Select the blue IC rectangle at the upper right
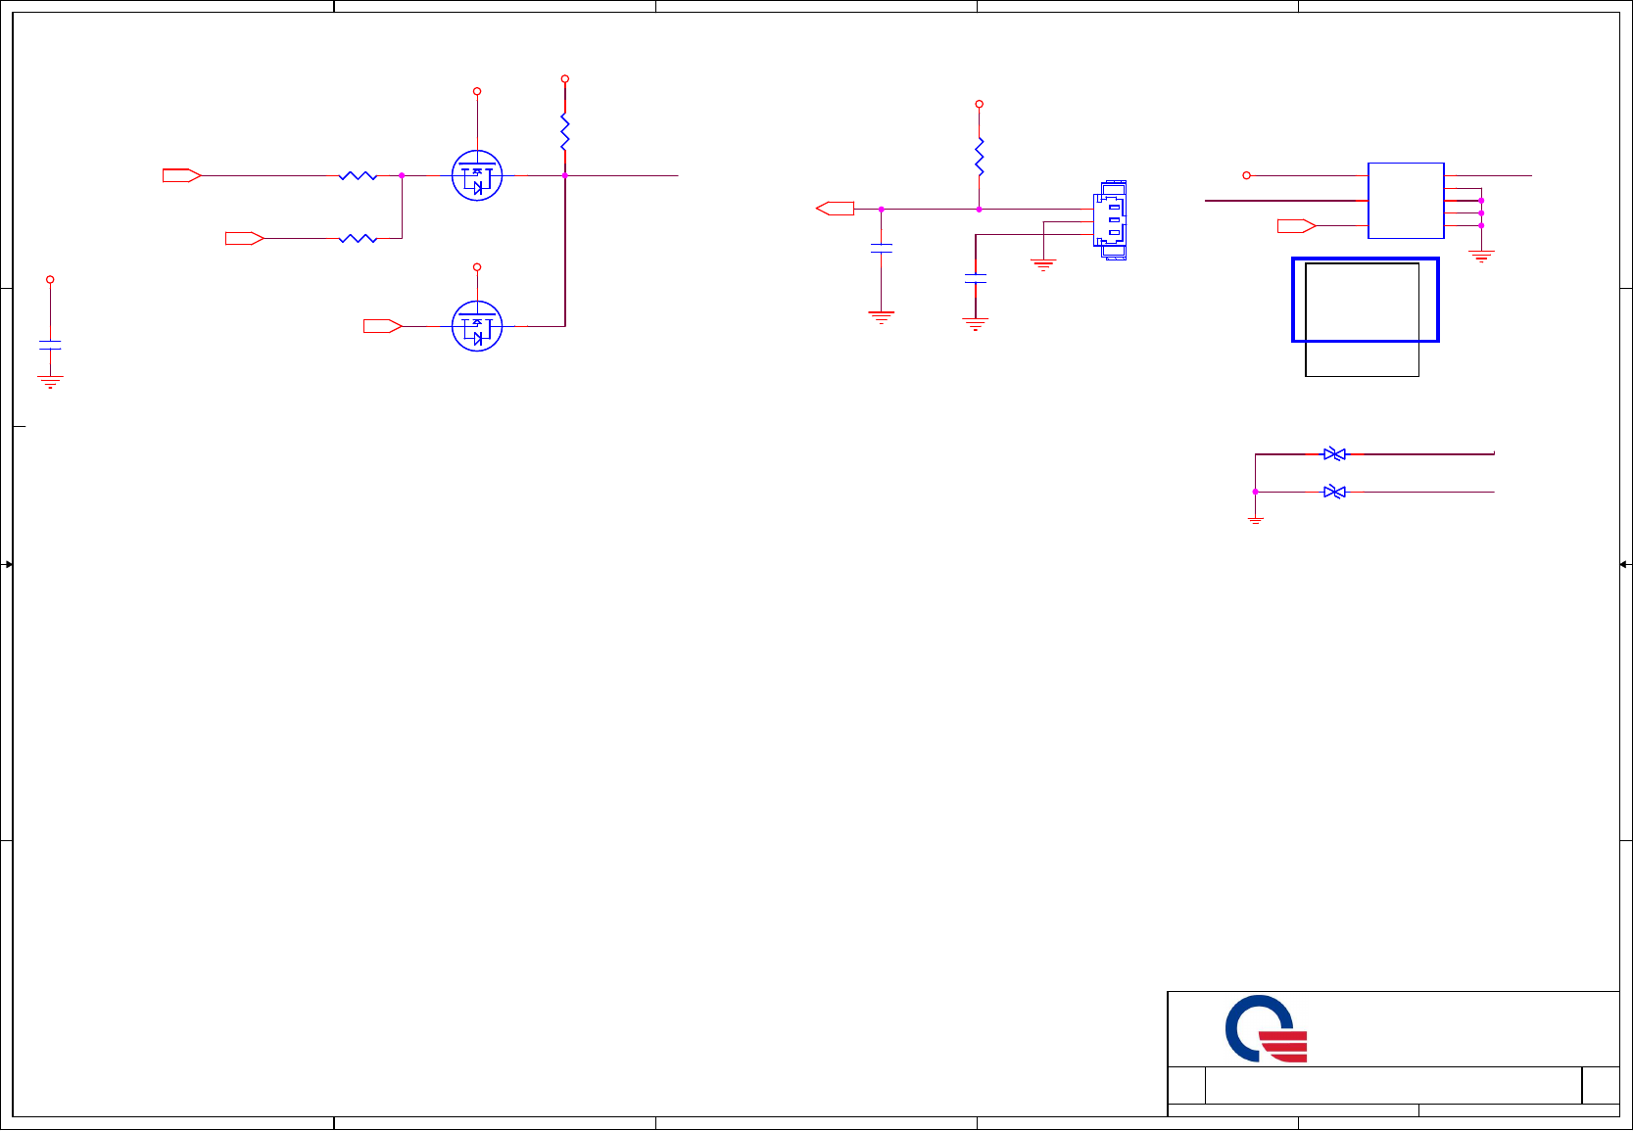Screen dimensions: 1633x1131 [1406, 201]
